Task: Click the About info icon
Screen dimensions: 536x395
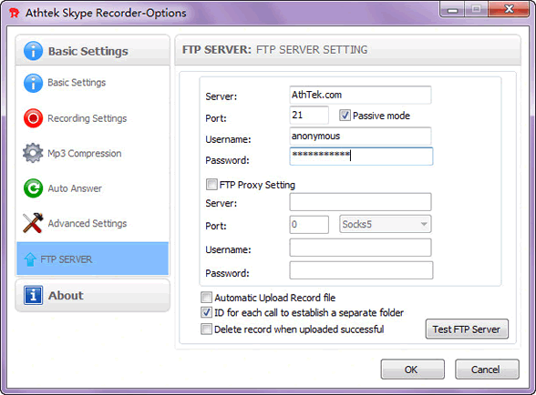Action: click(33, 295)
